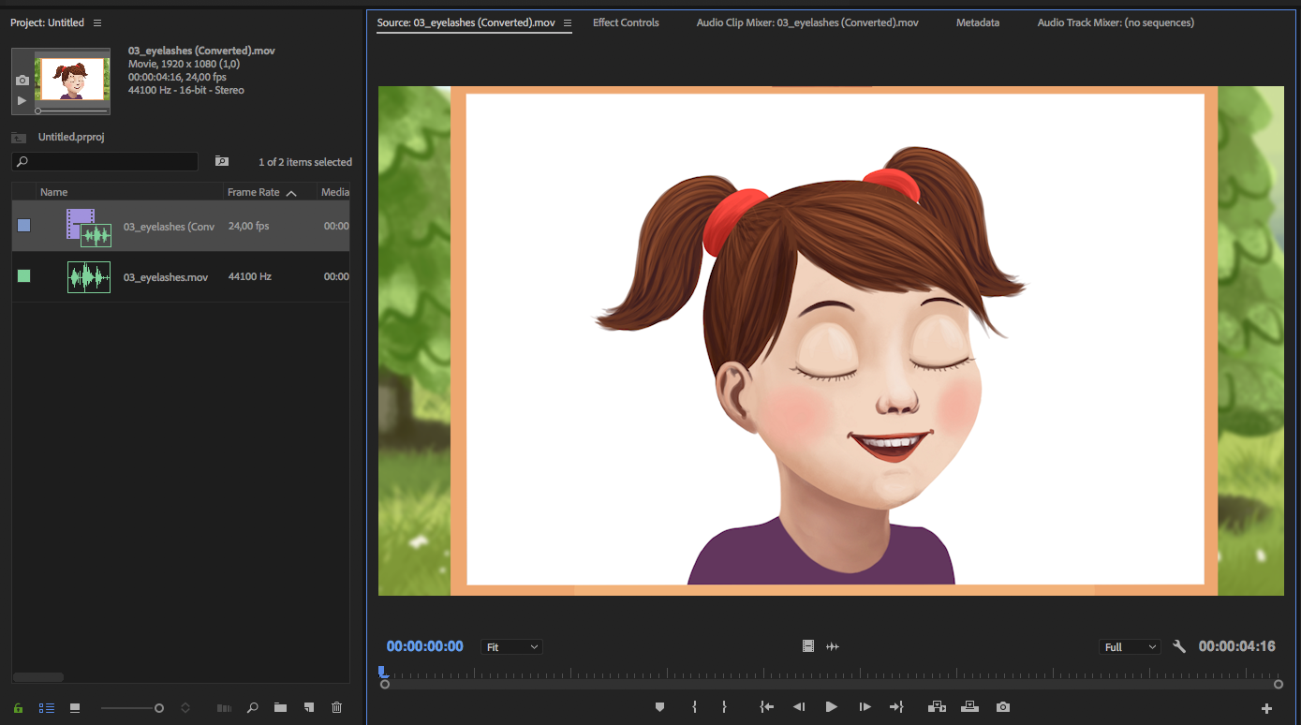
Task: Click Drag Audio Only waveform icon
Action: point(832,646)
